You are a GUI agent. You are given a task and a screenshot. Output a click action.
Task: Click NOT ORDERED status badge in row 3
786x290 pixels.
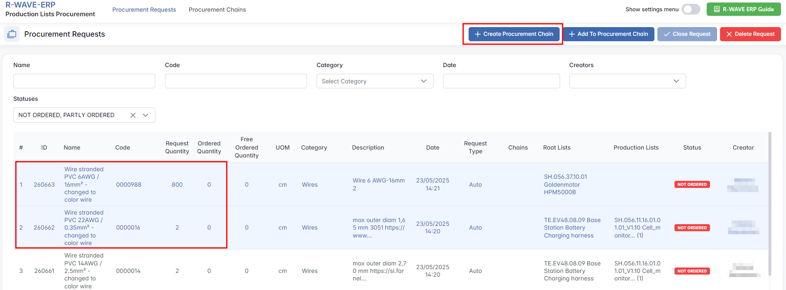point(692,271)
